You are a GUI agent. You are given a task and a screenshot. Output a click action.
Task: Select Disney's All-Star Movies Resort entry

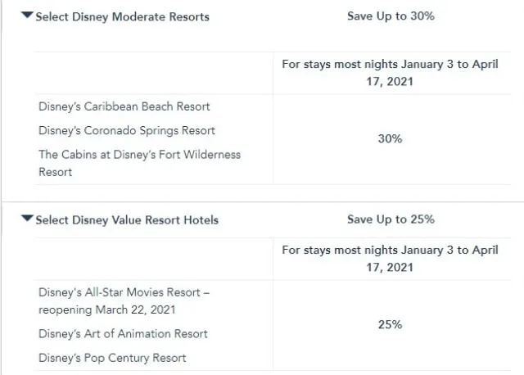point(124,300)
